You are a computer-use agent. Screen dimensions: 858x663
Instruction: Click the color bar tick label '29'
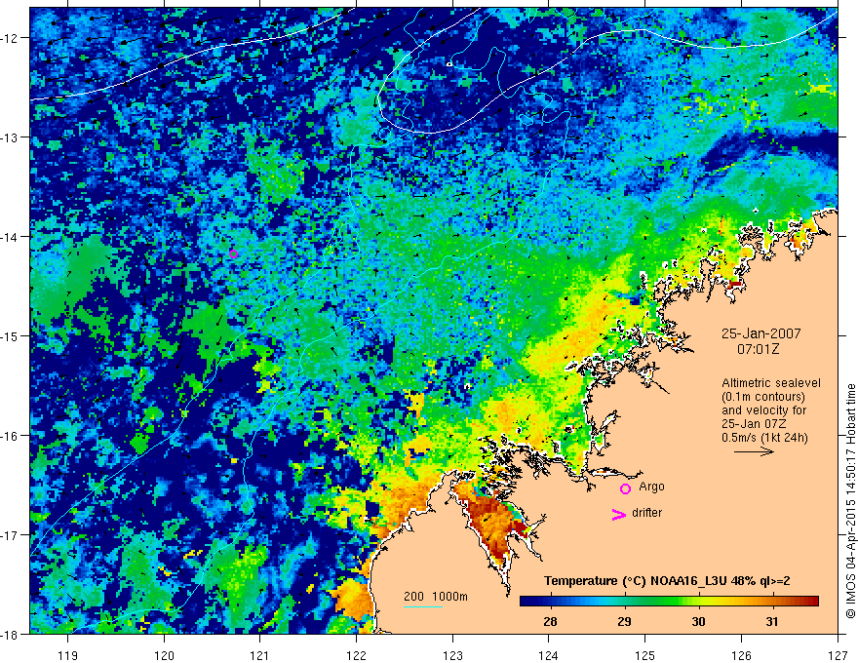point(624,621)
